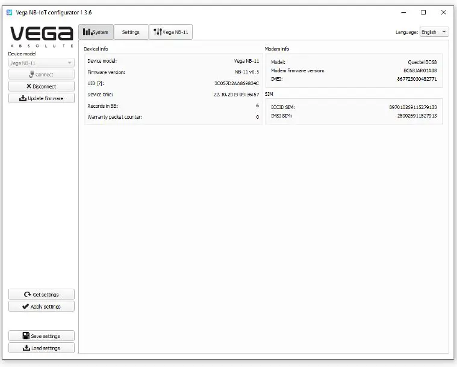Click Apply settings button
Screen dimensions: 457x367
[41, 306]
